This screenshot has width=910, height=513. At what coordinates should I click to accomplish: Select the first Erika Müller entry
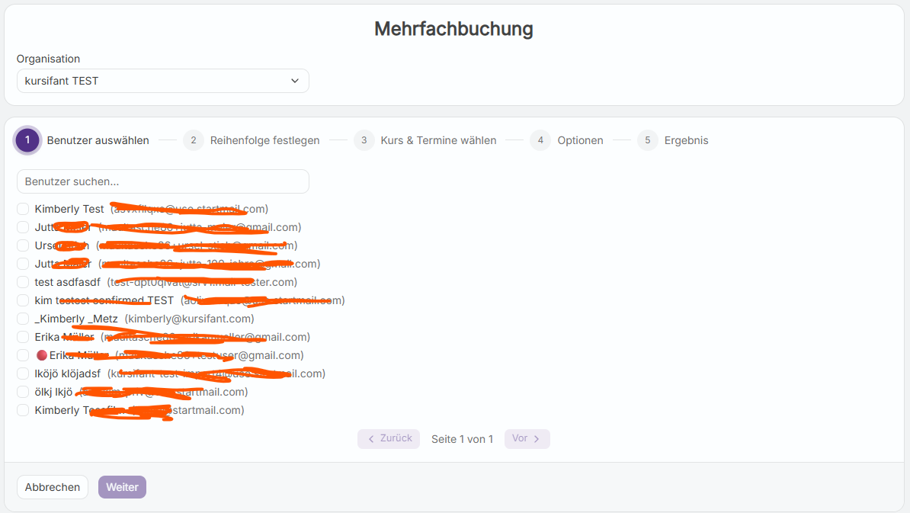[22, 336]
